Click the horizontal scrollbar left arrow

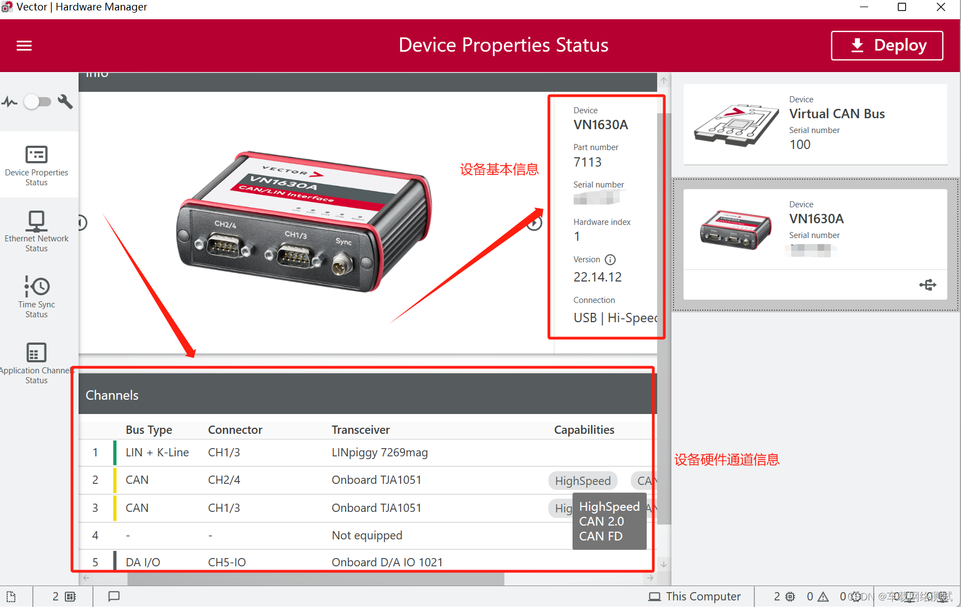point(86,578)
